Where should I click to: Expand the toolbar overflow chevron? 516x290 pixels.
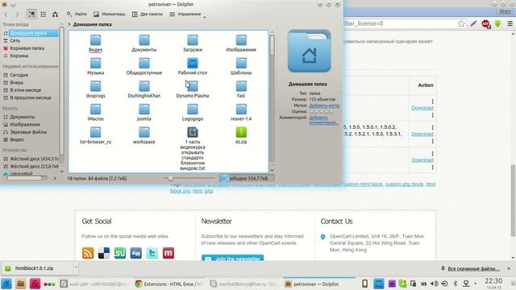[x=204, y=17]
